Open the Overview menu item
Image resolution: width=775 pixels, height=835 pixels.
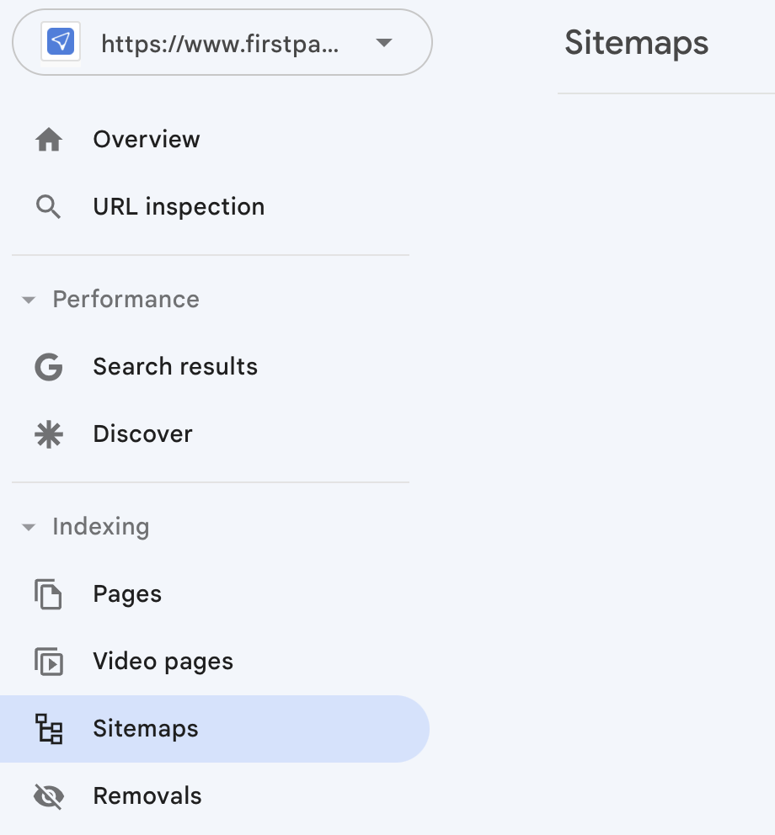pyautogui.click(x=147, y=140)
